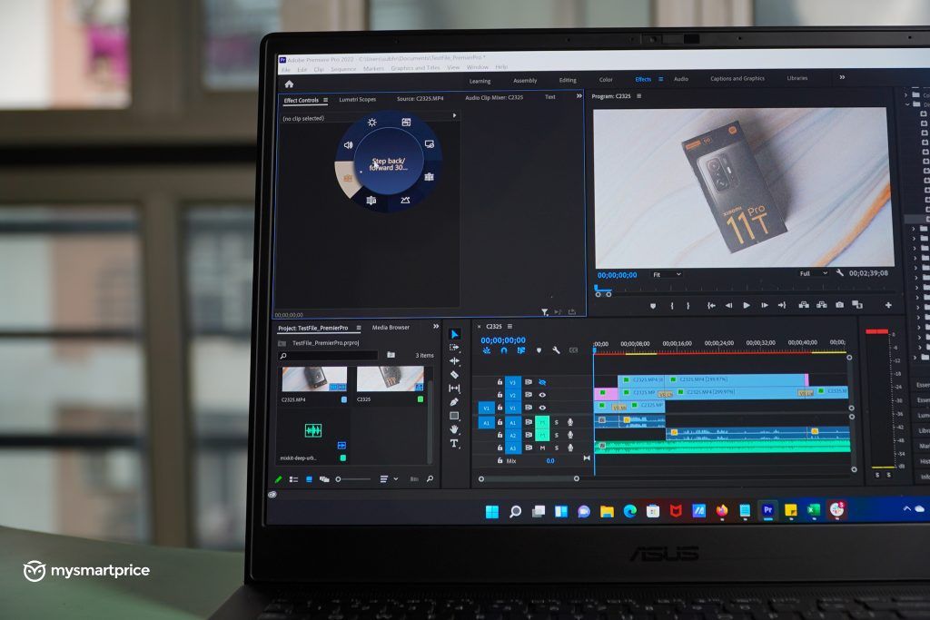Toggle snapping magnet in timeline
Viewport: 930px width, 620px height.
(x=503, y=350)
